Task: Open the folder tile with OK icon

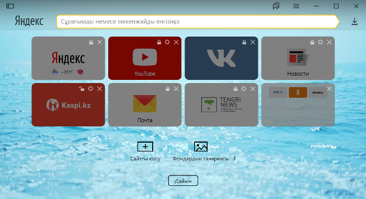Action: click(x=298, y=105)
